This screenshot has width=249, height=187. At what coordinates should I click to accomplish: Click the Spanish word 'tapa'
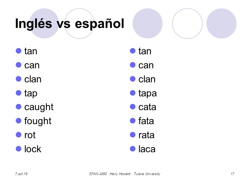(148, 94)
